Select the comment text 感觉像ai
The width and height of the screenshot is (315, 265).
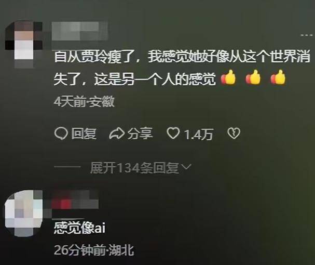pos(79,228)
